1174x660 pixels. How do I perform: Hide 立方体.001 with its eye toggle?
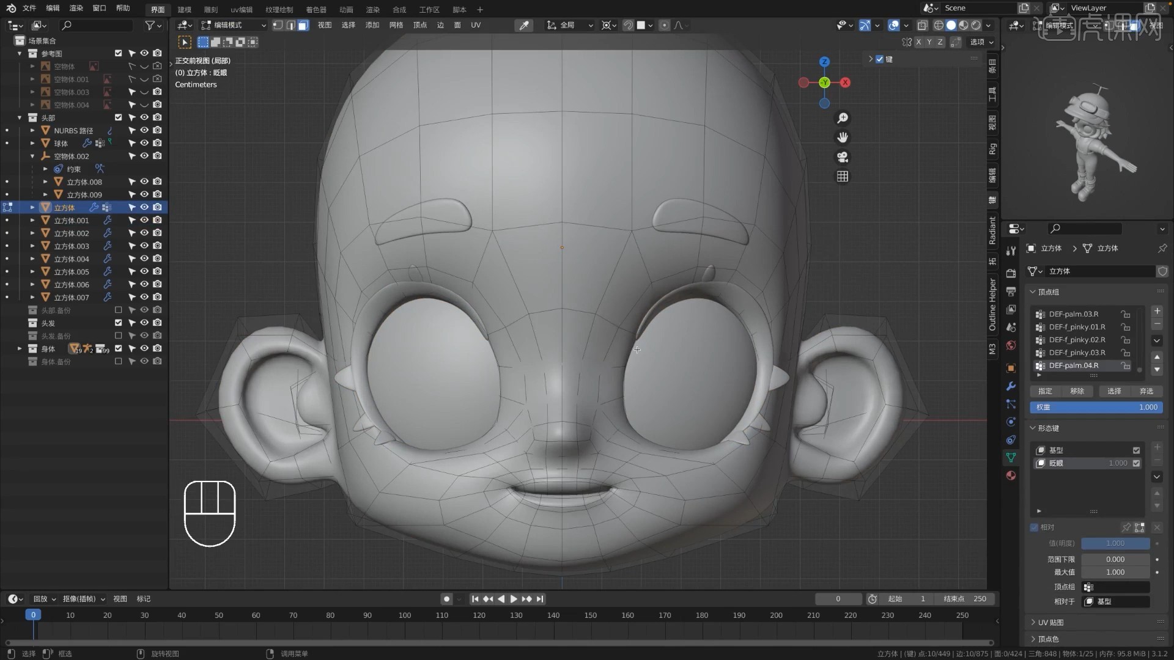144,220
